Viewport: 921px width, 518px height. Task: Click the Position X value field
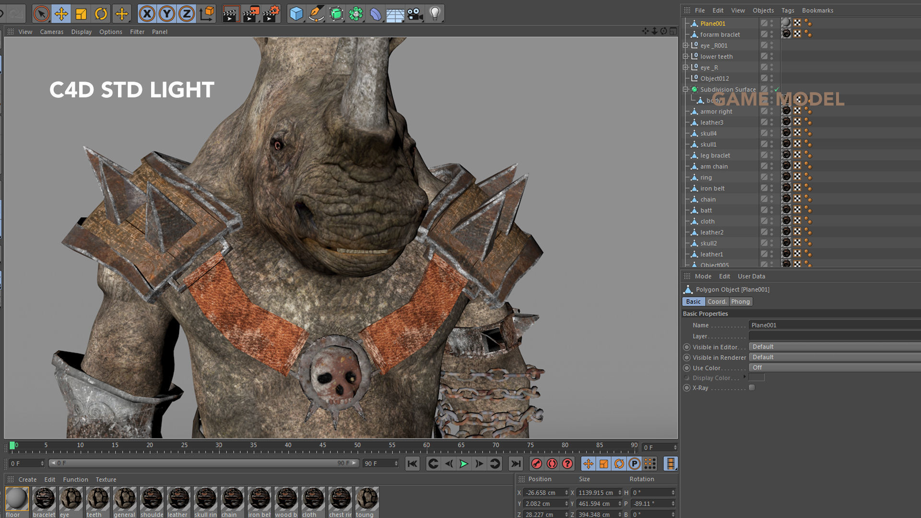click(543, 493)
